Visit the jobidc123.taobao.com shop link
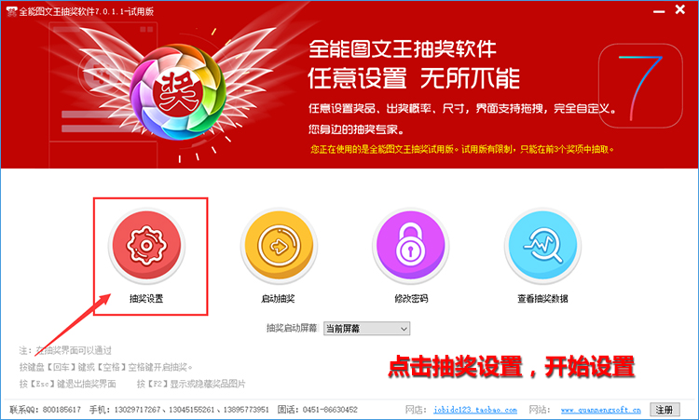This screenshot has width=699, height=420. [475, 410]
